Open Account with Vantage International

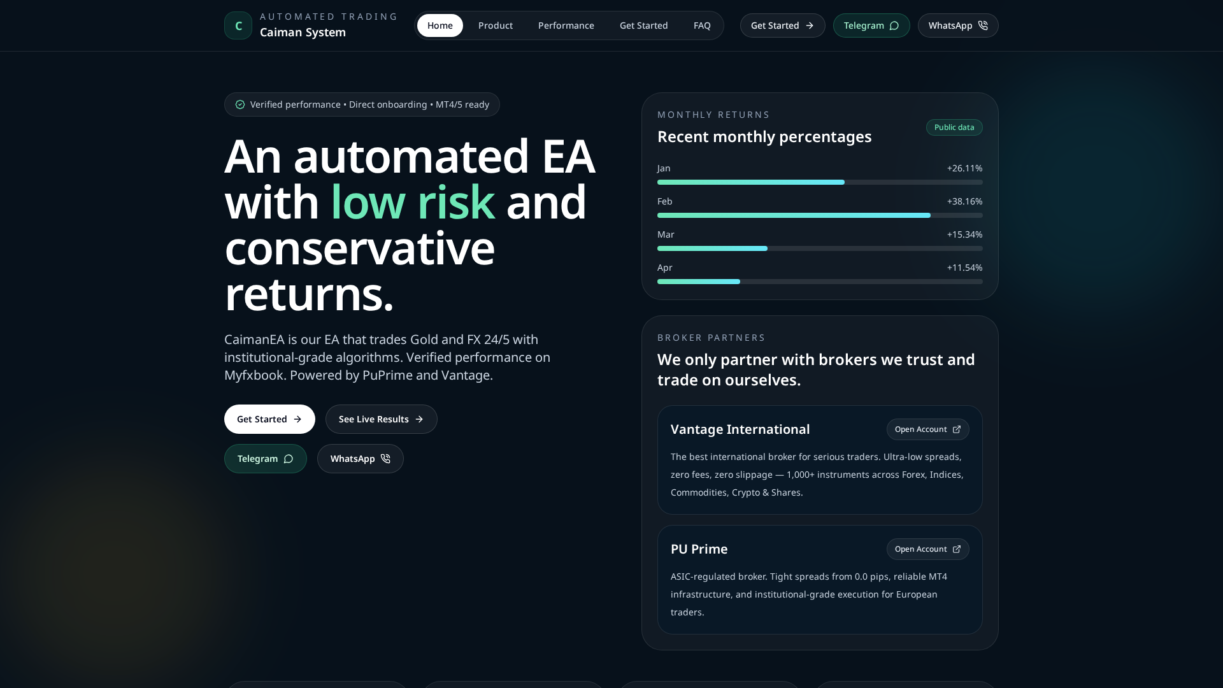927,429
